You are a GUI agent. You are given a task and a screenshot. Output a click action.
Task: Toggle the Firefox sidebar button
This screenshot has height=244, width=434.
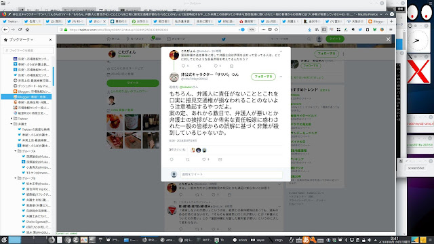click(324, 30)
